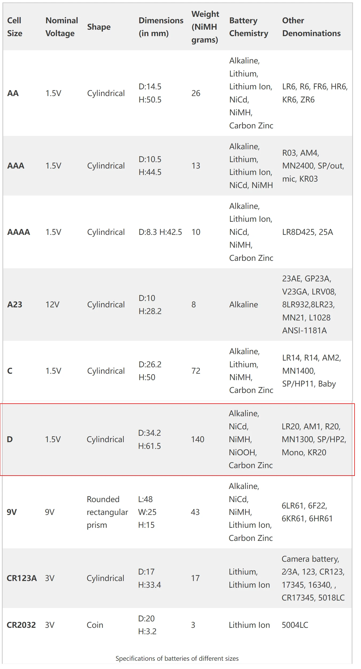361x669 pixels.
Task: Click the highlighted D cell size label
Action: pos(10,439)
